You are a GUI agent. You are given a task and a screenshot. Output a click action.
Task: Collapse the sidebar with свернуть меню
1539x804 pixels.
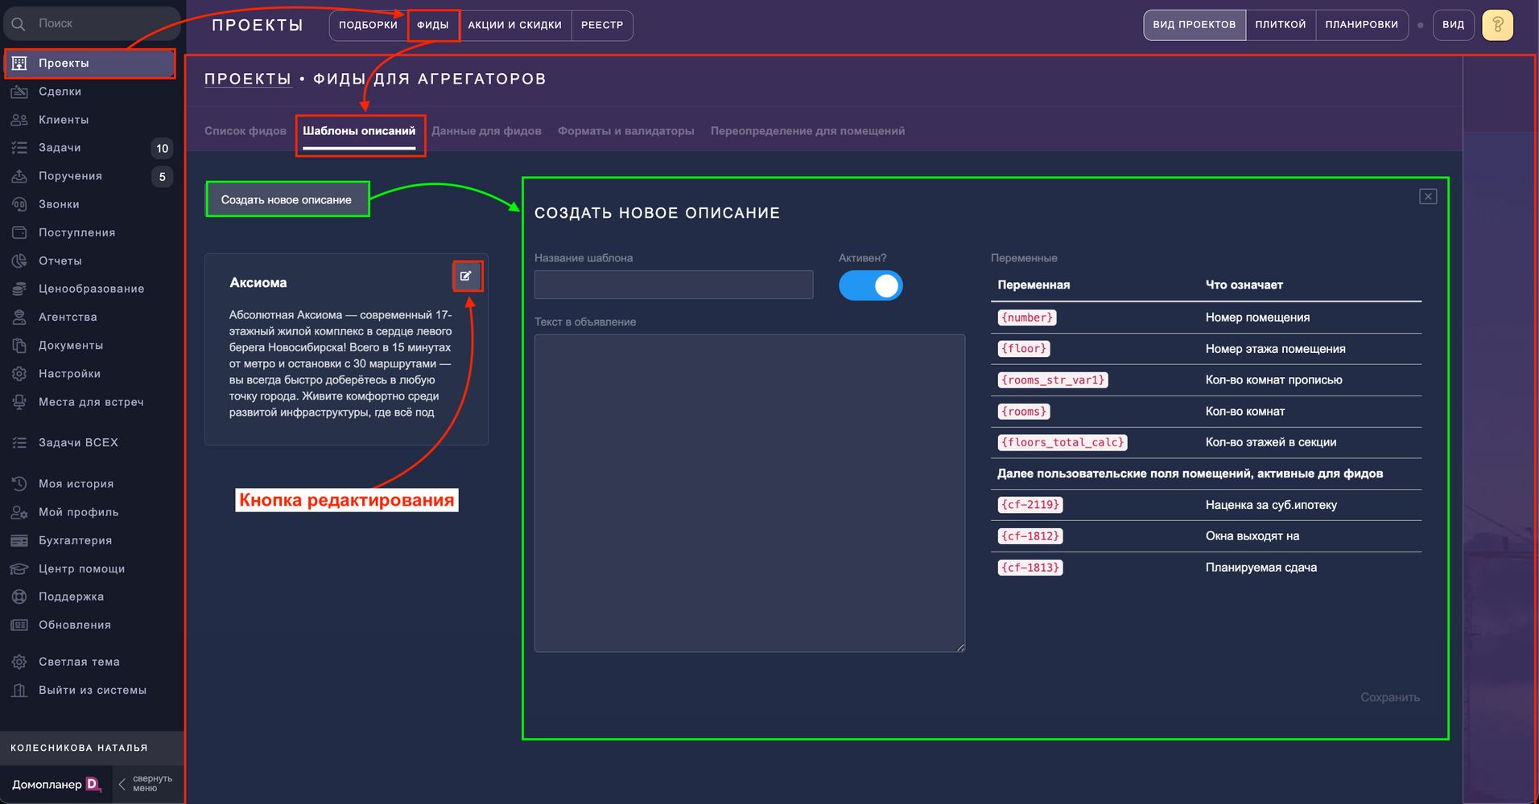pyautogui.click(x=145, y=784)
